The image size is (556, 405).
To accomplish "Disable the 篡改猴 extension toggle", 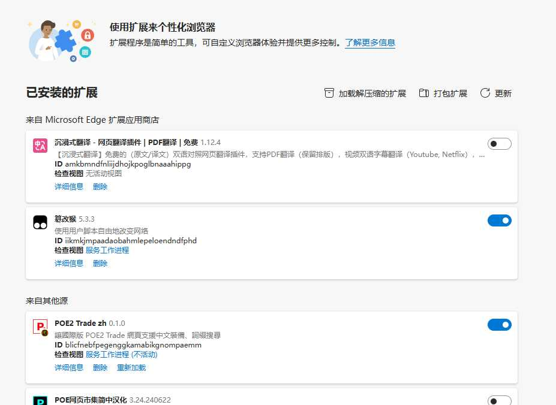I will coord(499,220).
